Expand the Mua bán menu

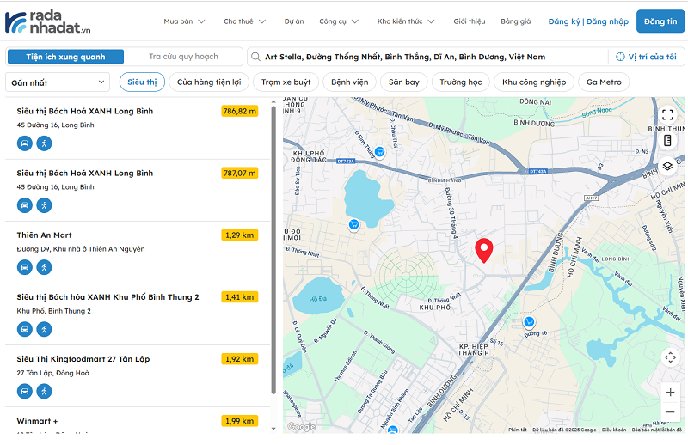pos(184,21)
